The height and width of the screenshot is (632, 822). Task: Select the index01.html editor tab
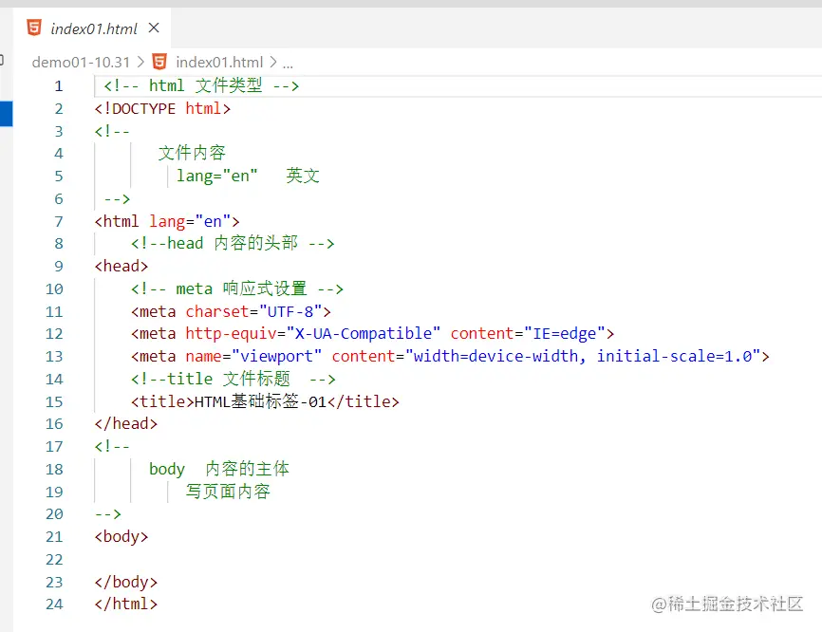click(94, 28)
